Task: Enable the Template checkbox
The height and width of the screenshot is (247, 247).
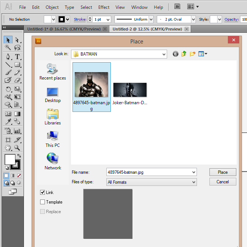Action: point(43,202)
